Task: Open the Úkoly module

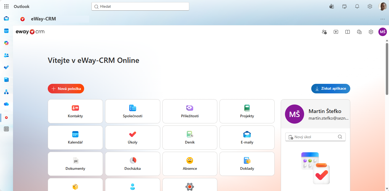Action: (x=133, y=138)
